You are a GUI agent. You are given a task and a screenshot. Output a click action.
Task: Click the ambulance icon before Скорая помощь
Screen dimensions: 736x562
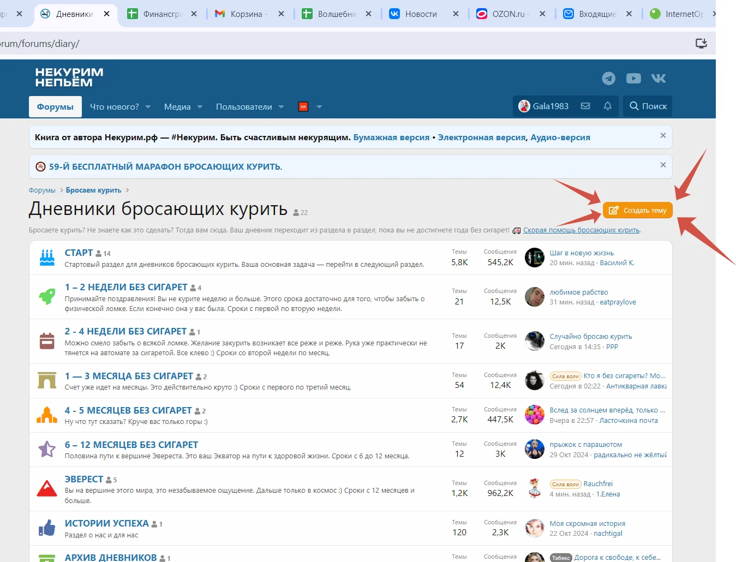(x=516, y=230)
